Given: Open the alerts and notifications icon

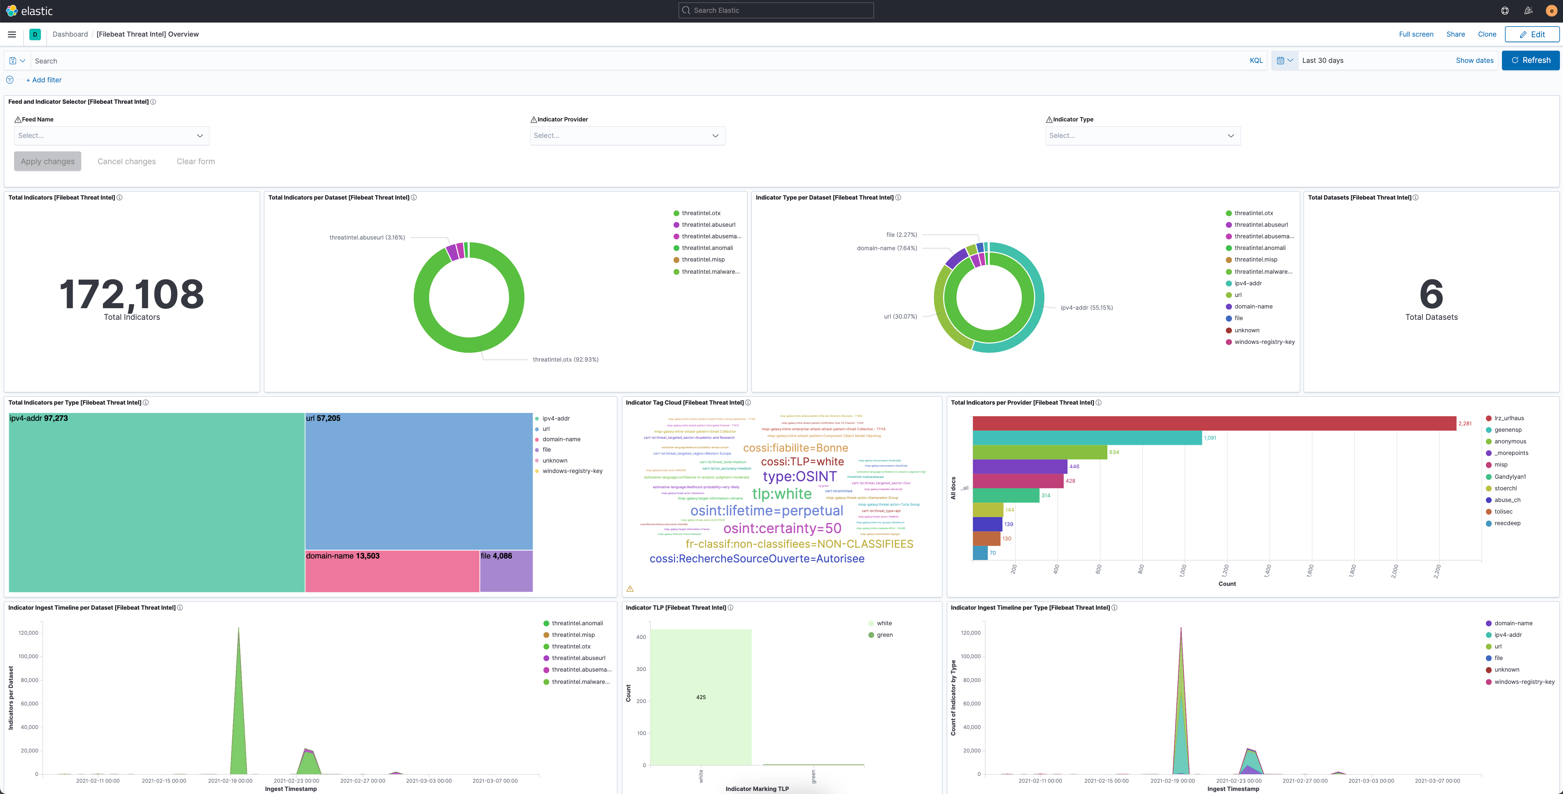Looking at the screenshot, I should [x=1528, y=10].
